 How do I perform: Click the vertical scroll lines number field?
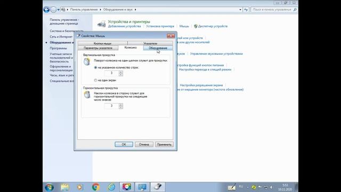coord(111,74)
